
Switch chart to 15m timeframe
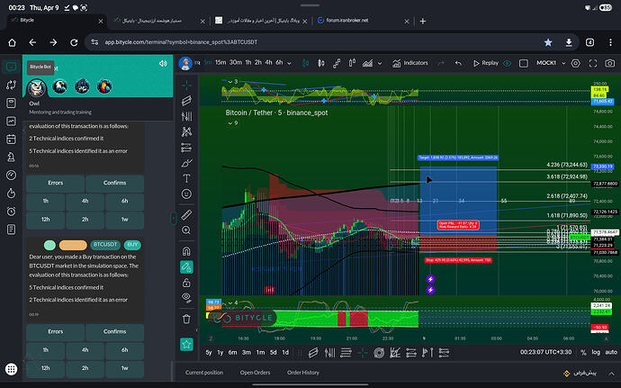pyautogui.click(x=220, y=63)
